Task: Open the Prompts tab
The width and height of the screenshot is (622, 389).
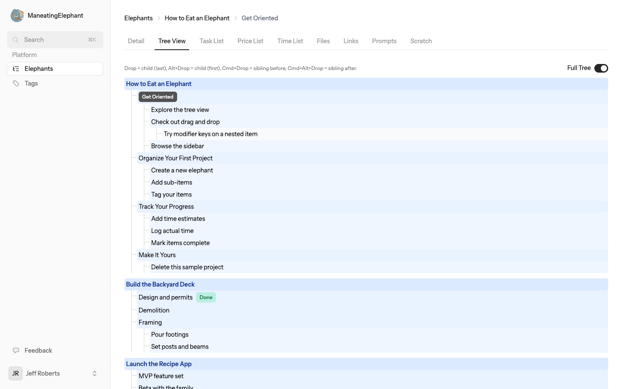Action: click(x=384, y=41)
